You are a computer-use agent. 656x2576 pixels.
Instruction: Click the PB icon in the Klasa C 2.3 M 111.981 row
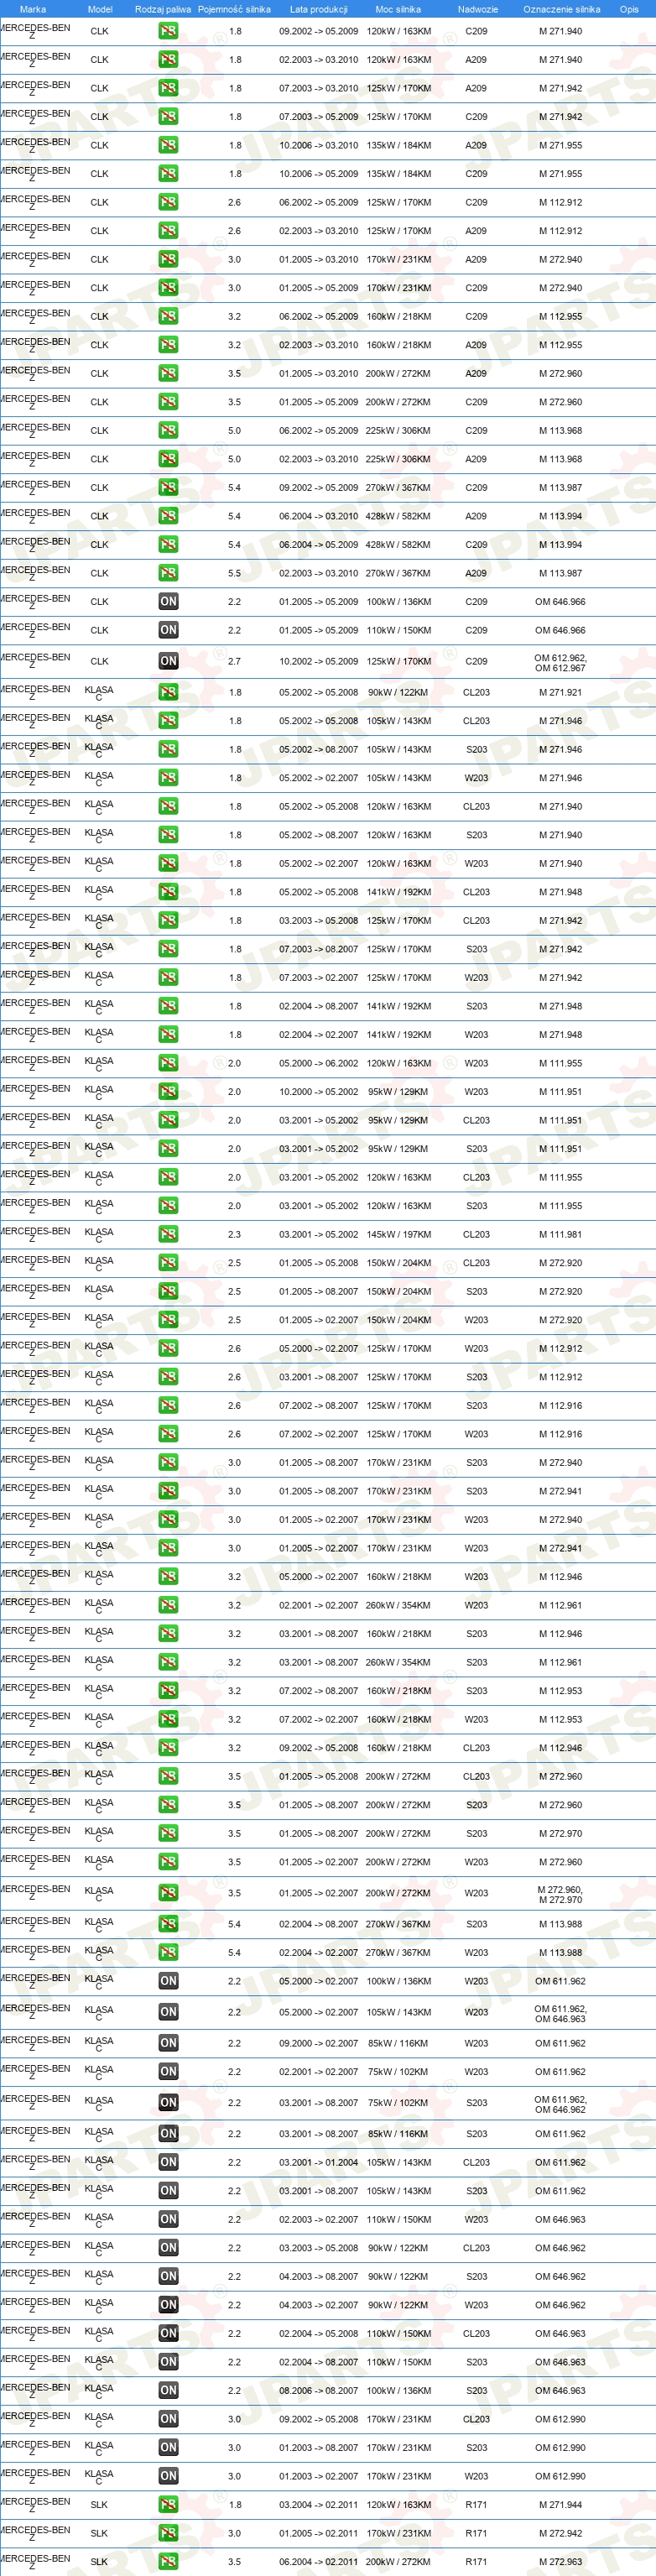pyautogui.click(x=168, y=1234)
